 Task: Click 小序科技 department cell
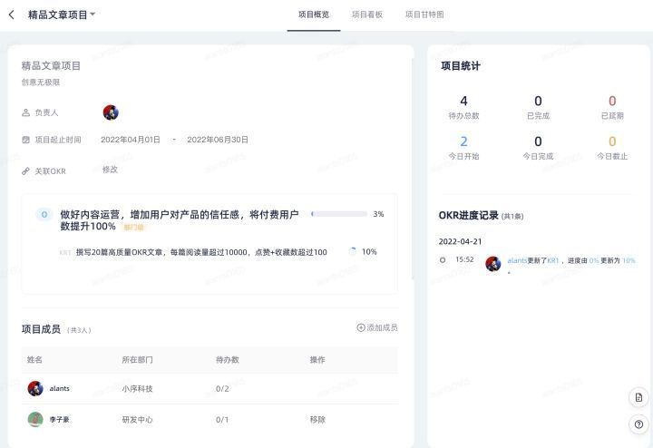(x=137, y=388)
